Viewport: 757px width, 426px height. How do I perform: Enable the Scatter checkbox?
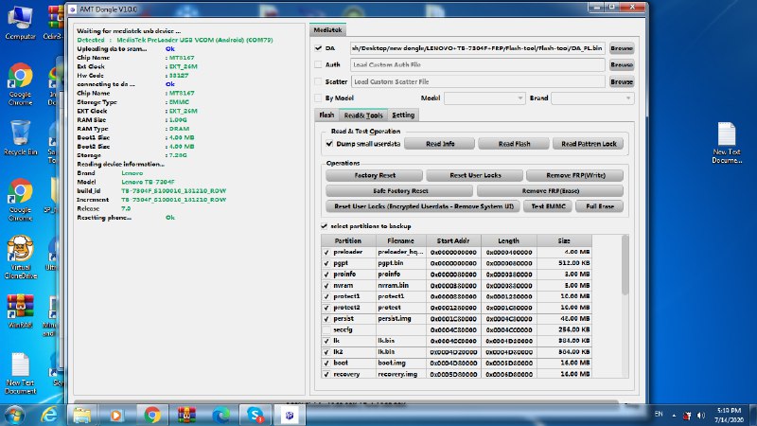click(x=318, y=81)
